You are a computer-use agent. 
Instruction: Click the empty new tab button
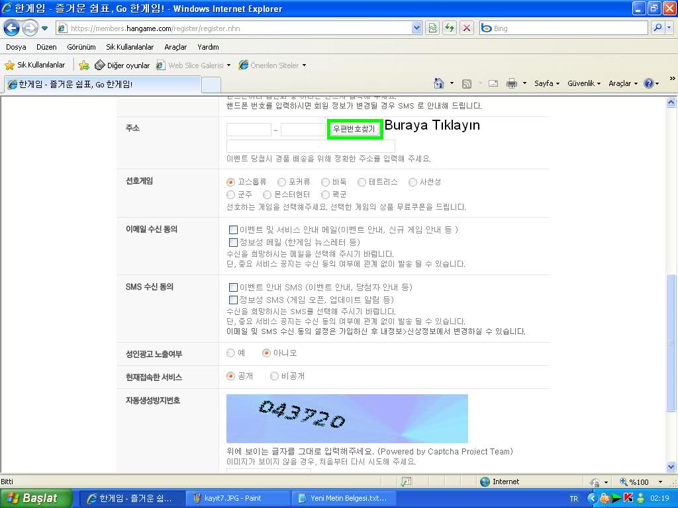click(x=211, y=85)
